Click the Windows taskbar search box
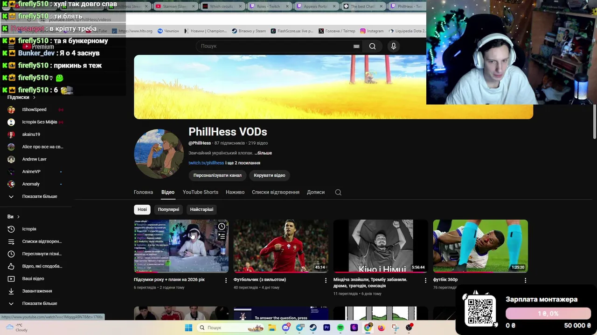Image resolution: width=597 pixels, height=335 pixels. tap(230, 328)
